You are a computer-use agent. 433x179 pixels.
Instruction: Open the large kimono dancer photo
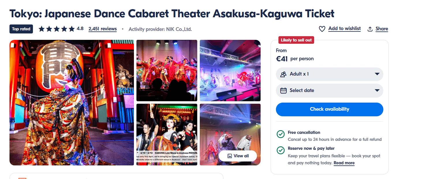[x=72, y=102]
